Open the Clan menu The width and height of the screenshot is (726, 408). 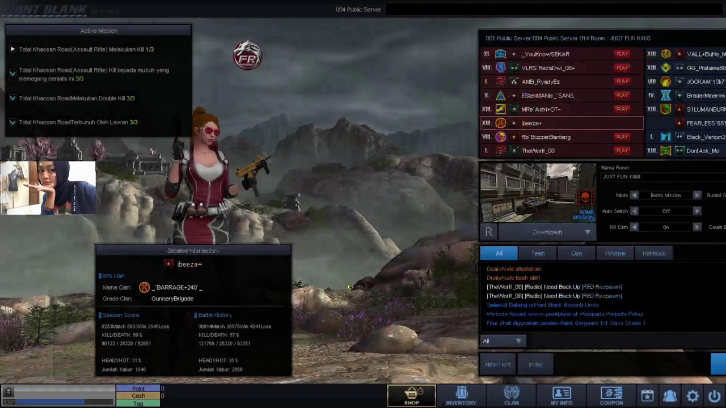click(x=512, y=396)
